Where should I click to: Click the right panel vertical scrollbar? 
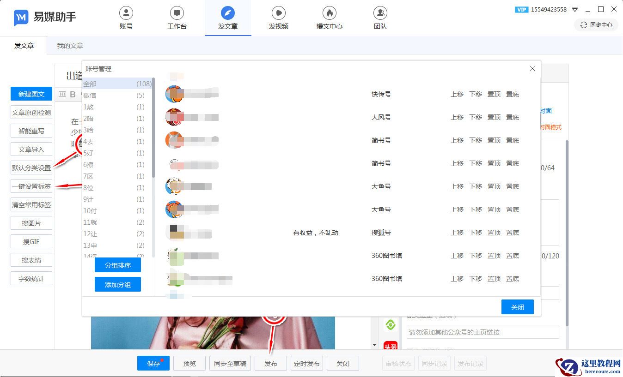click(x=567, y=233)
